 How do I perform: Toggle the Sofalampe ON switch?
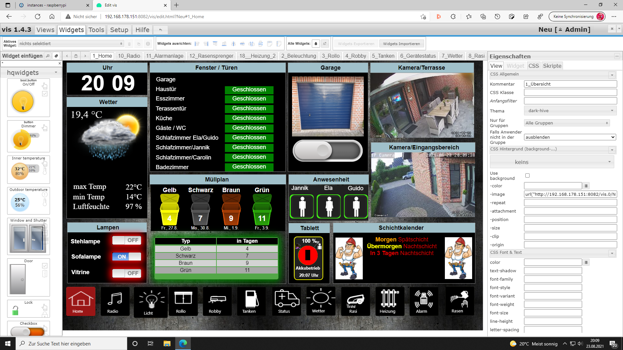point(127,257)
